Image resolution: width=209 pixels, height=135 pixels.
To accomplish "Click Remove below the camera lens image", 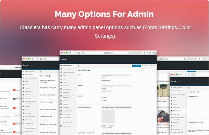I will click(x=165, y=125).
